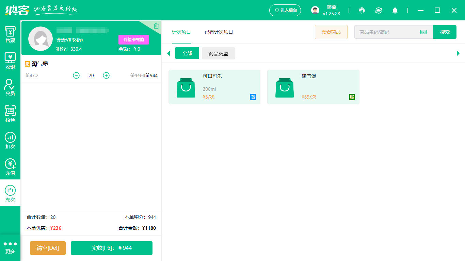Select the 计次项目 tab

tap(181, 32)
